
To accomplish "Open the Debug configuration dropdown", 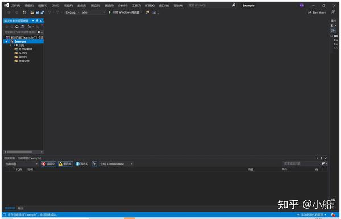I will [x=73, y=12].
